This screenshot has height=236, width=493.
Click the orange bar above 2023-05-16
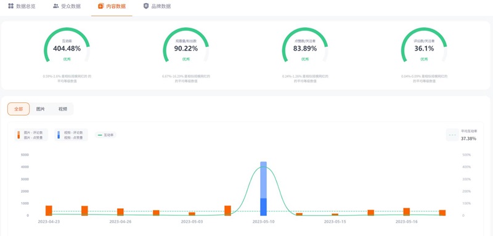pyautogui.click(x=407, y=212)
